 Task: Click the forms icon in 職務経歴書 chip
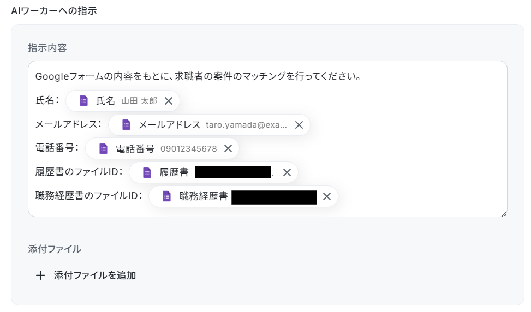tap(167, 196)
